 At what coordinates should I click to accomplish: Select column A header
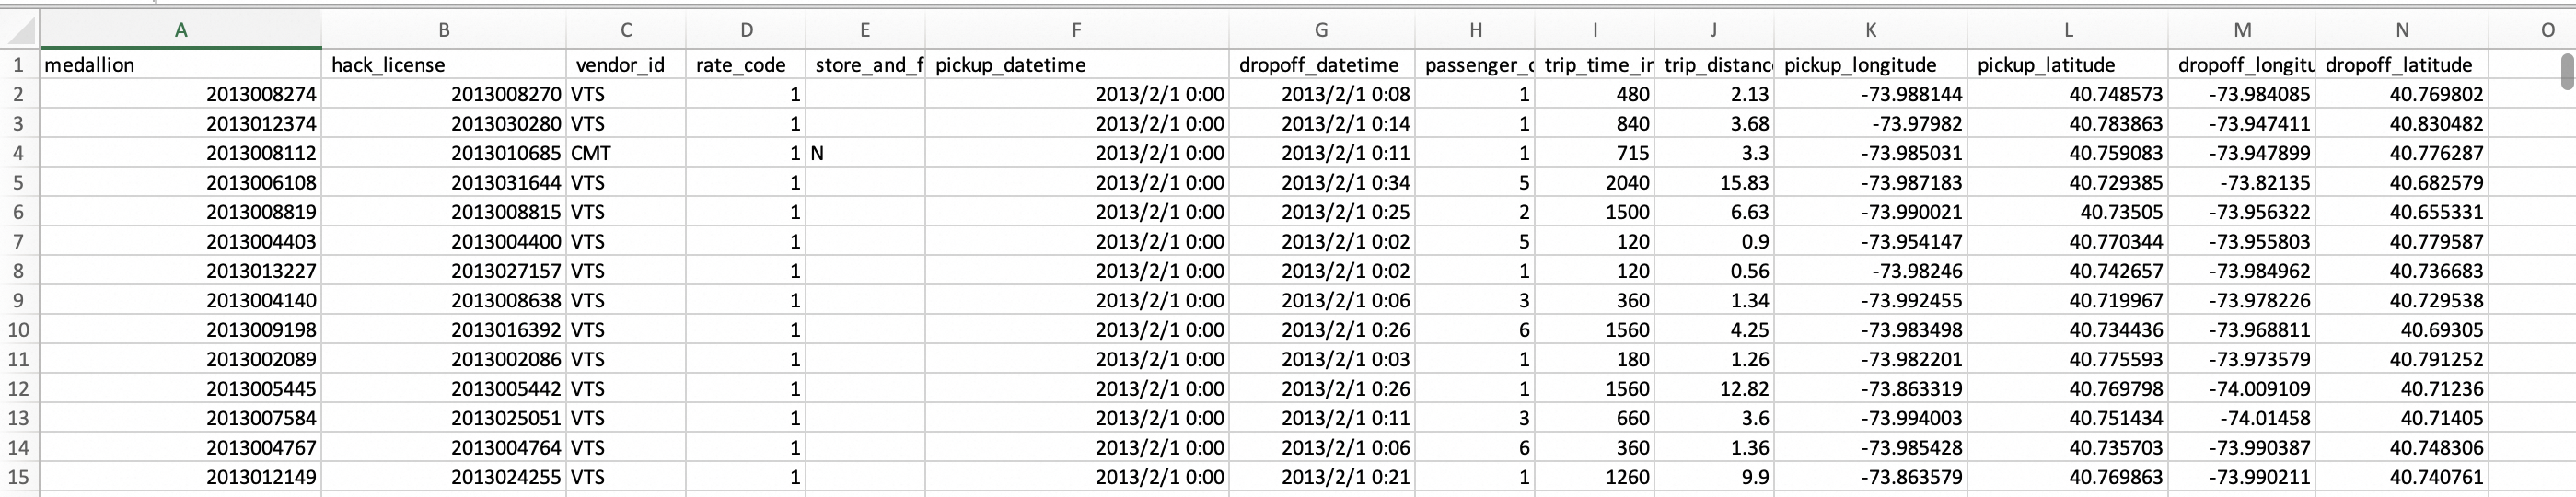tap(181, 30)
